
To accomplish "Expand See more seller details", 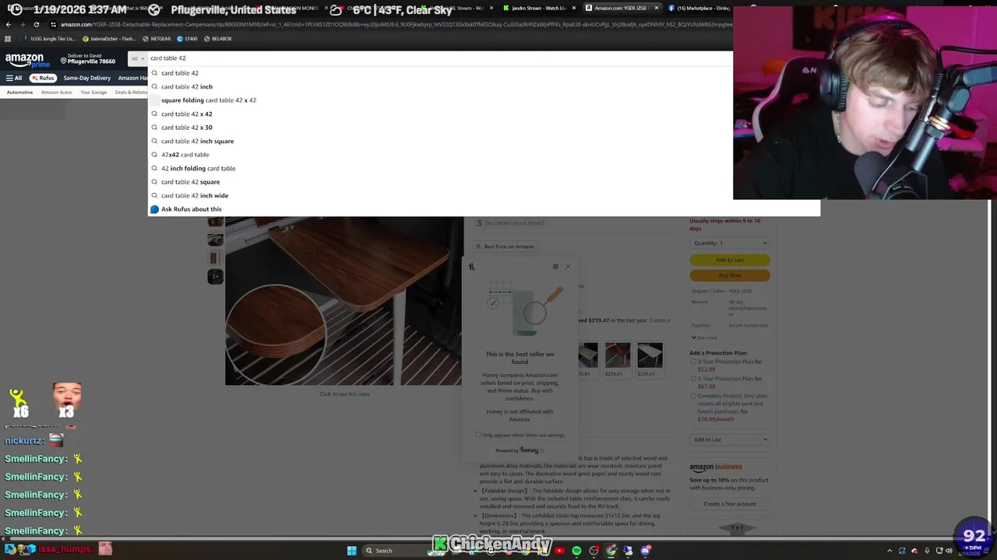I will coord(704,338).
